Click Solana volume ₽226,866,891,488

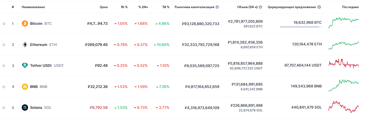(x=247, y=105)
